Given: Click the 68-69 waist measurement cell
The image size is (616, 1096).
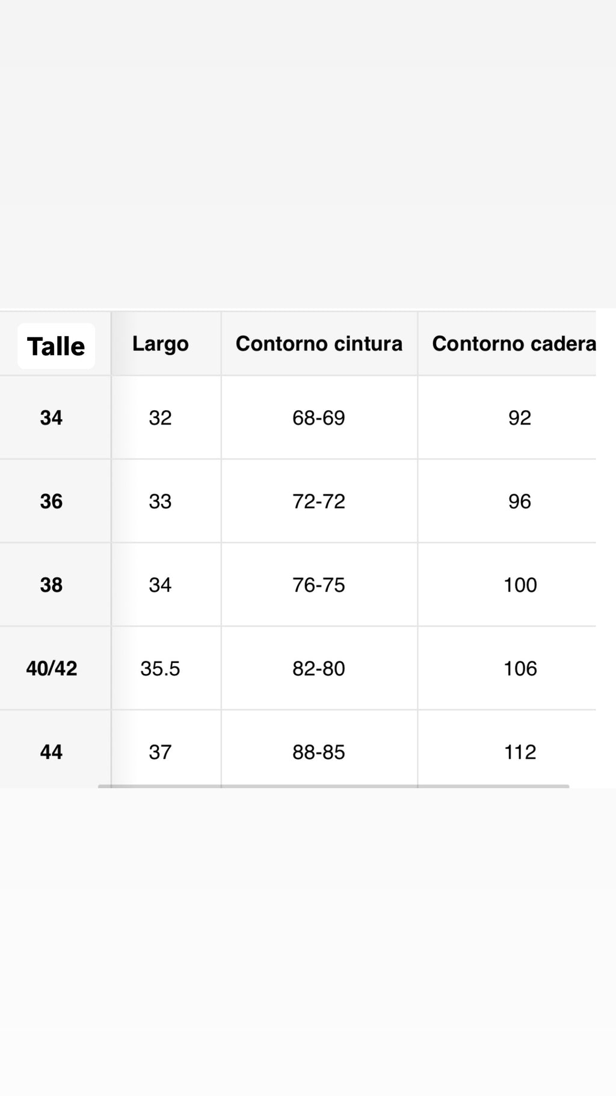Looking at the screenshot, I should point(319,418).
